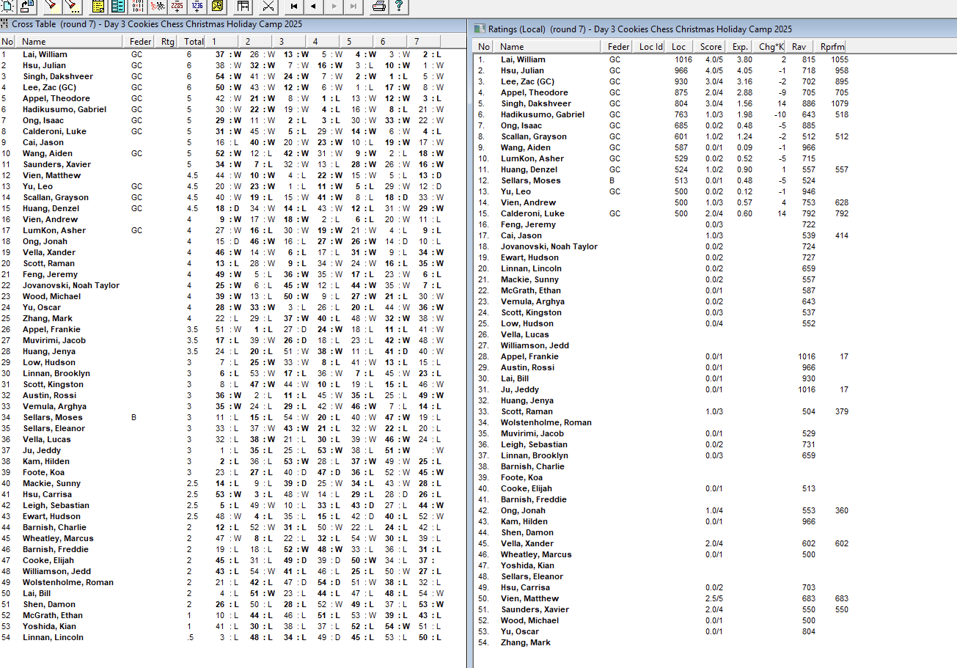
Task: Click the new tournament icon in toolbar
Action: tap(7, 7)
